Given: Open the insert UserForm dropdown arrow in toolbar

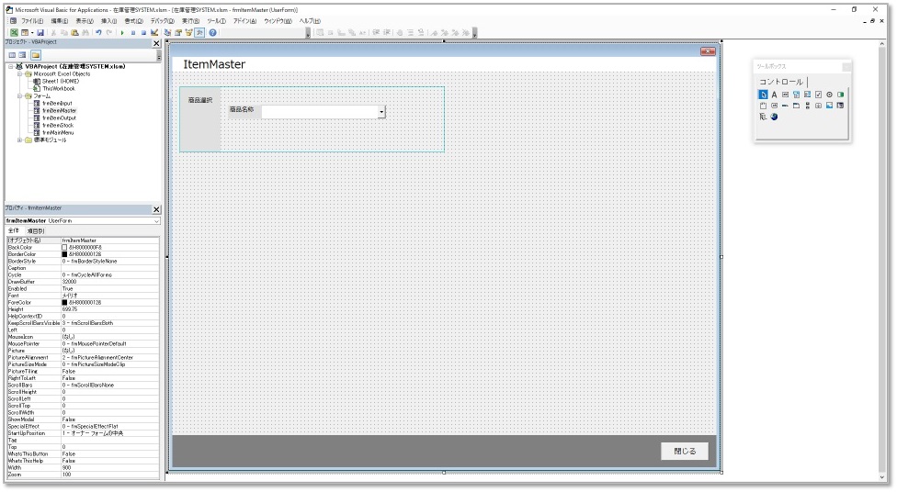Looking at the screenshot, I should click(32, 32).
